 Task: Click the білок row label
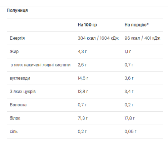[15, 118]
